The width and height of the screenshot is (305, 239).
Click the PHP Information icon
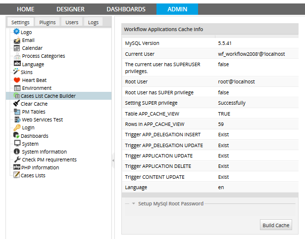[x=16, y=167]
